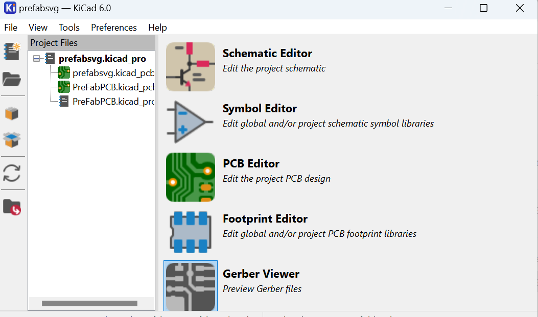Open the Tools menu
The height and width of the screenshot is (317, 538).
pyautogui.click(x=69, y=28)
